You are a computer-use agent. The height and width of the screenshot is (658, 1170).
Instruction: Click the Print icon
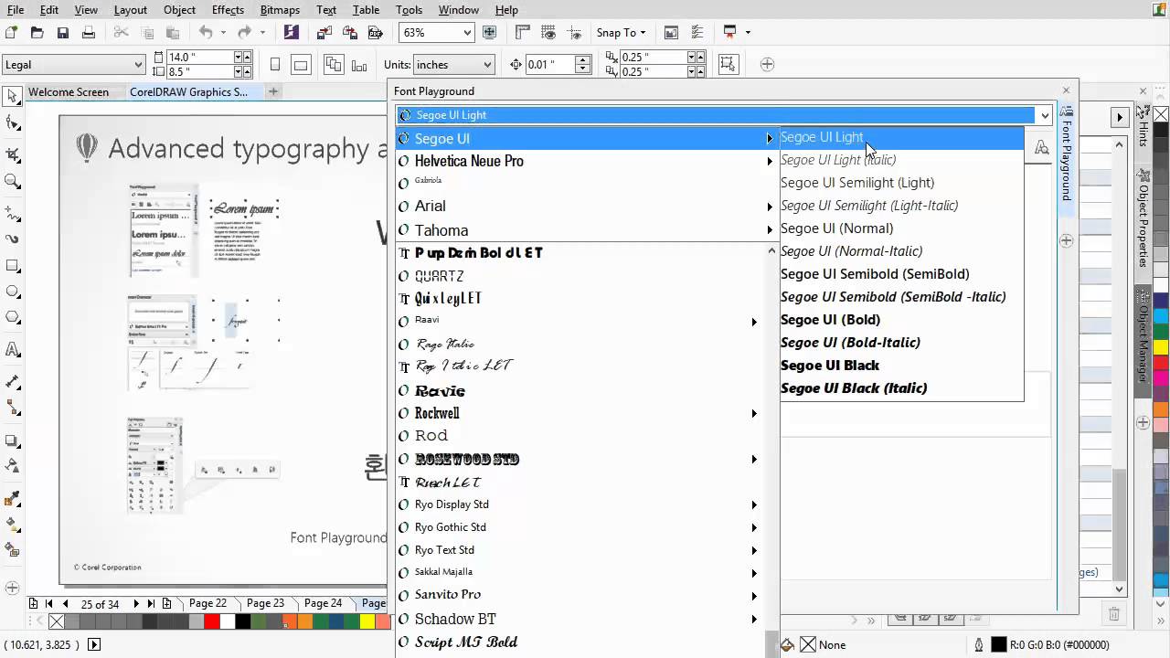pyautogui.click(x=88, y=33)
